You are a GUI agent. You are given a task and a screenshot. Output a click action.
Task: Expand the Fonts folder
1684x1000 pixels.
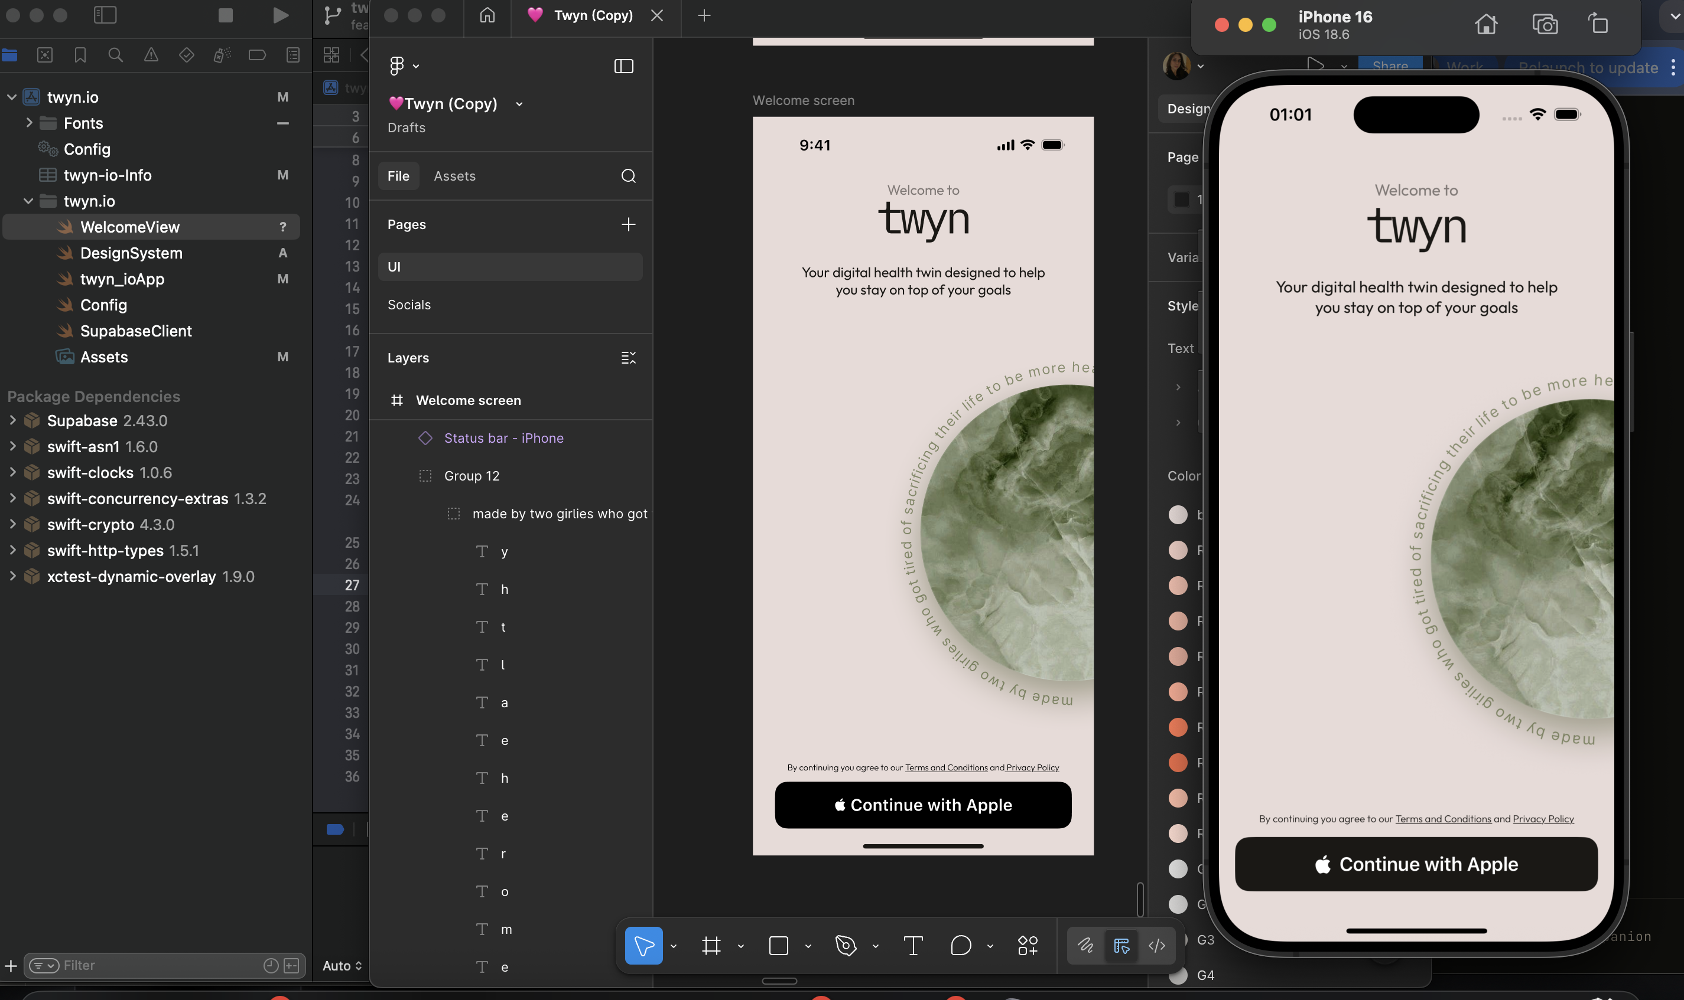point(28,123)
